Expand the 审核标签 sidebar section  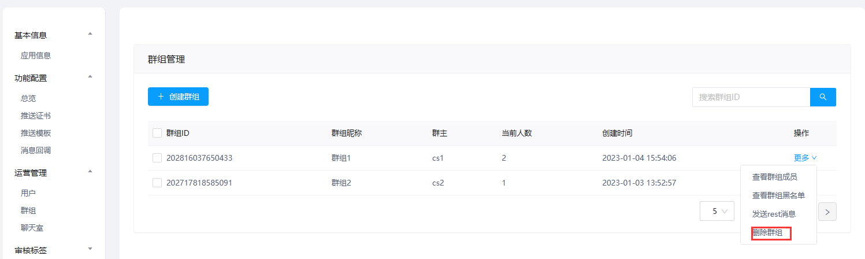[x=90, y=249]
